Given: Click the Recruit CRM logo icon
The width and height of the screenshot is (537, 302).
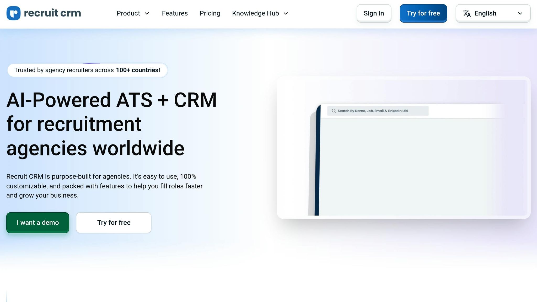Looking at the screenshot, I should [13, 13].
